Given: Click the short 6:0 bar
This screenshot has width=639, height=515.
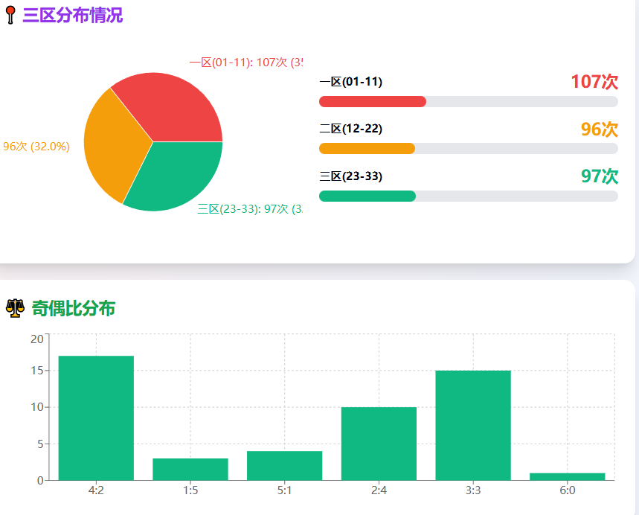Looking at the screenshot, I should 567,476.
